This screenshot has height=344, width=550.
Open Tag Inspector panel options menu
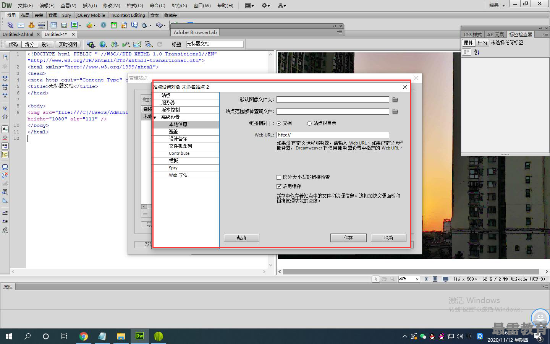click(545, 34)
